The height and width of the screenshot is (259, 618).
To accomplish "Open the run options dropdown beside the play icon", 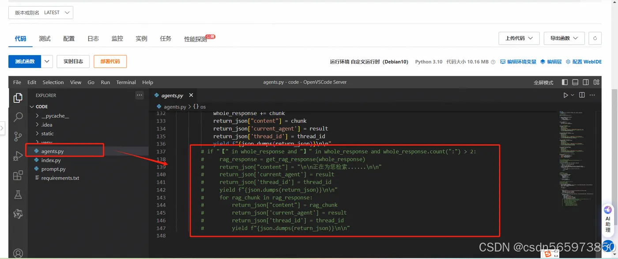I will tap(573, 95).
